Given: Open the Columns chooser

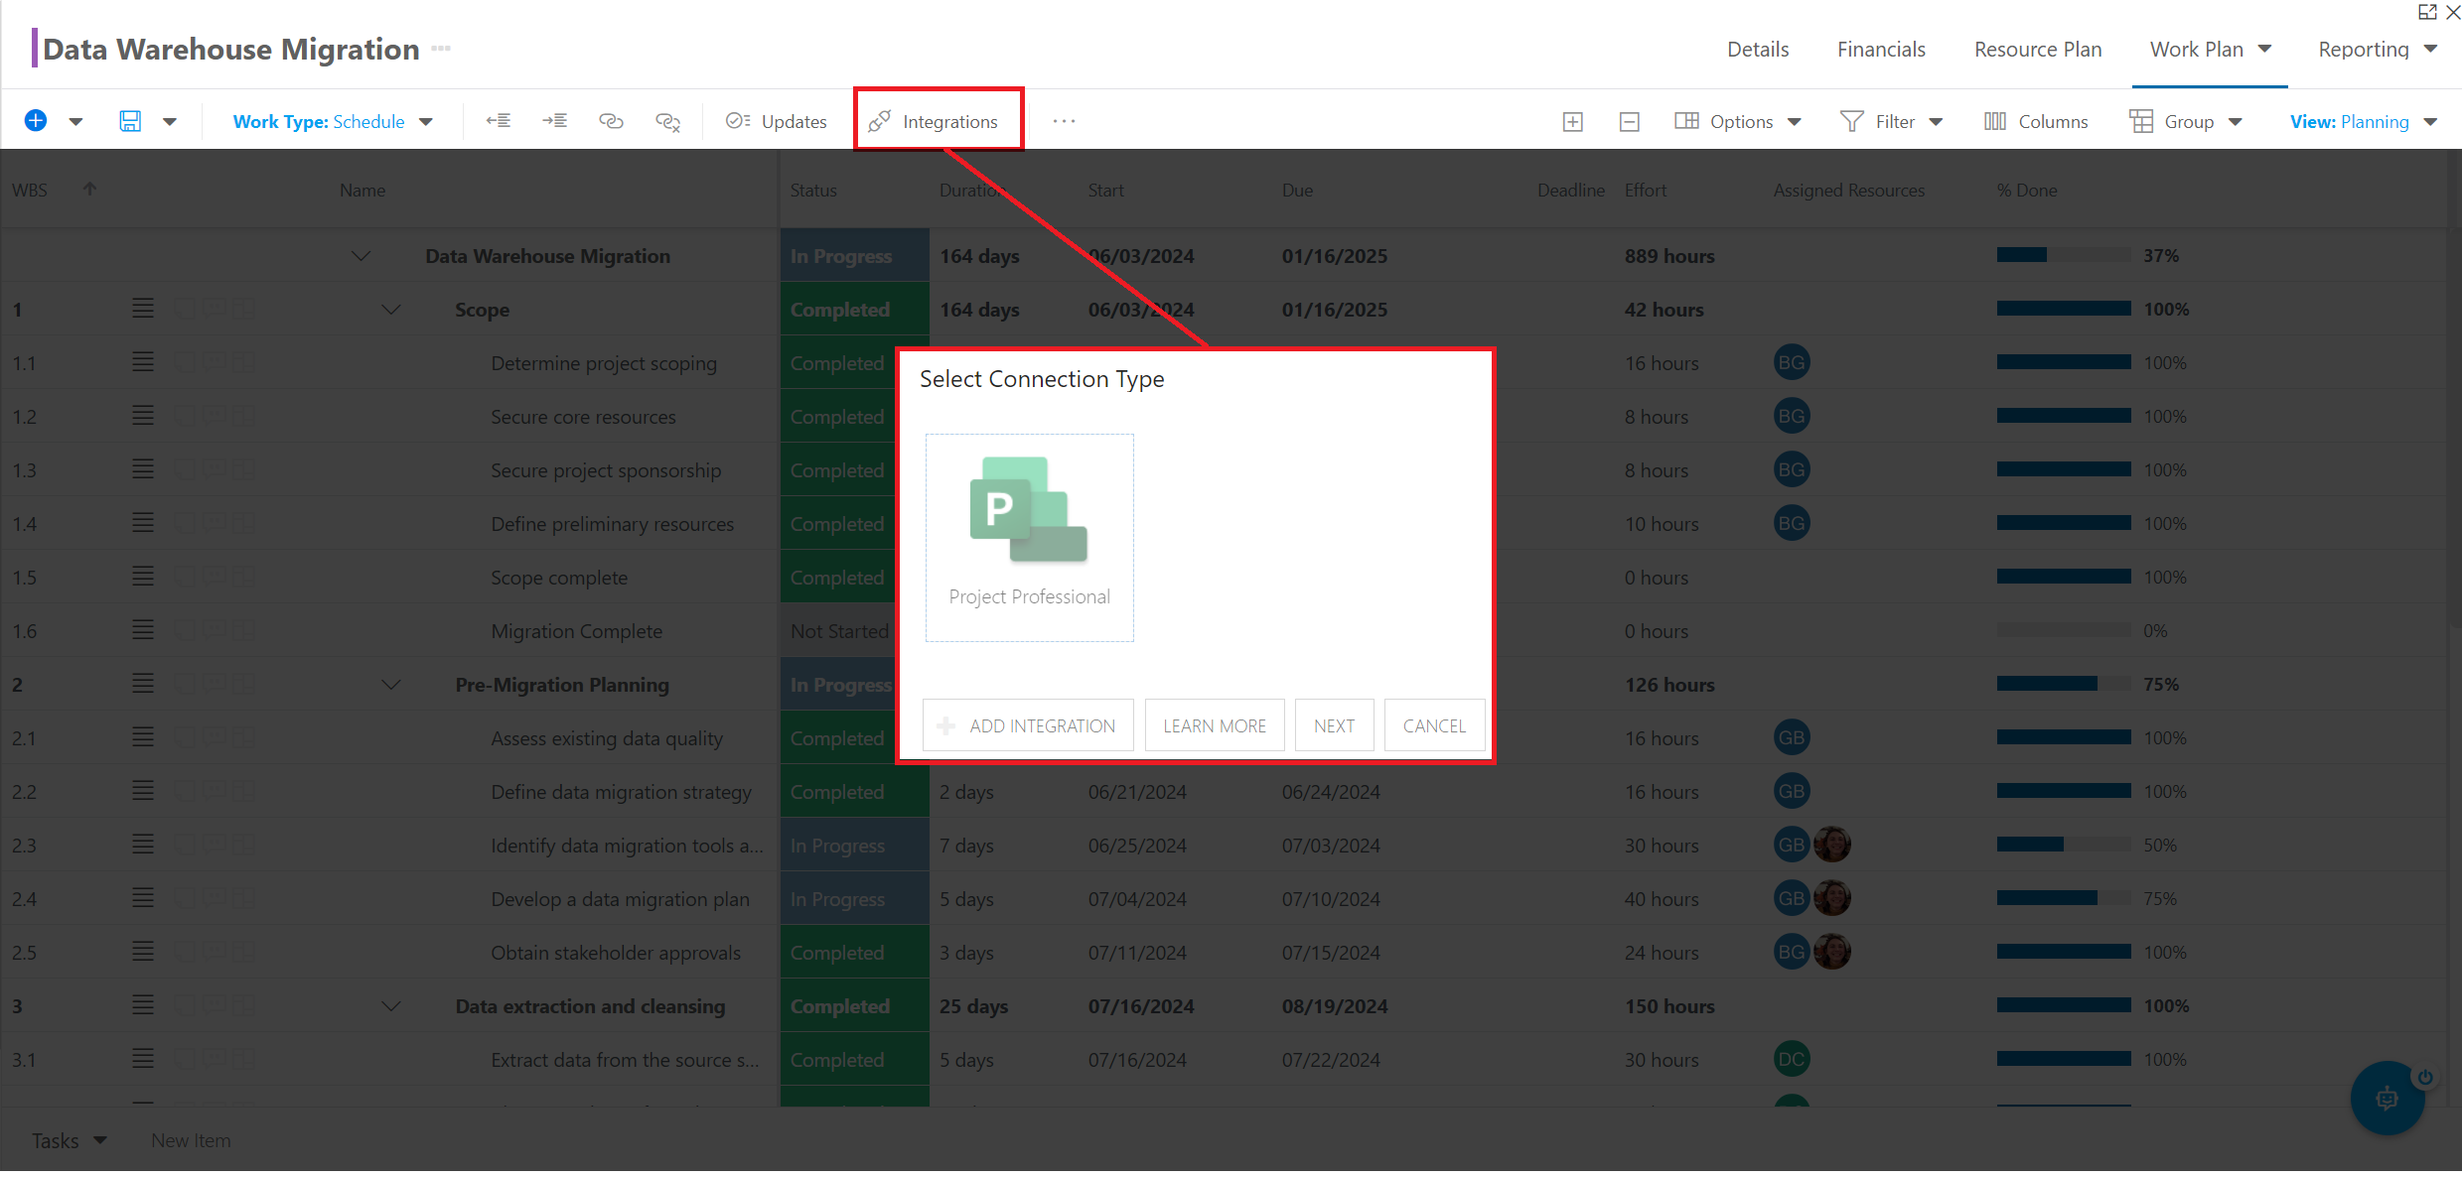Looking at the screenshot, I should (x=2036, y=121).
